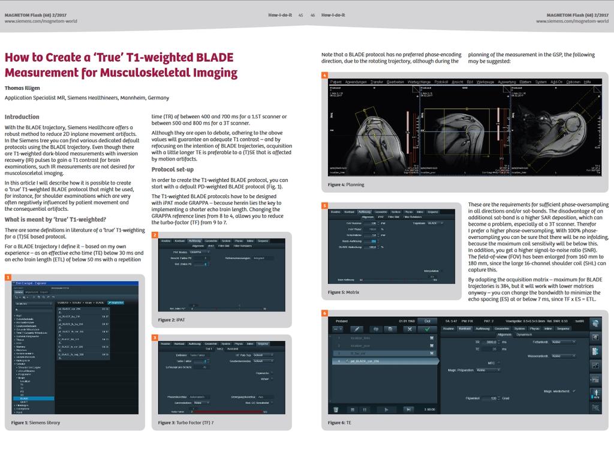Click the top icon in the right sidebar
The height and width of the screenshot is (460, 614).
tap(595, 323)
